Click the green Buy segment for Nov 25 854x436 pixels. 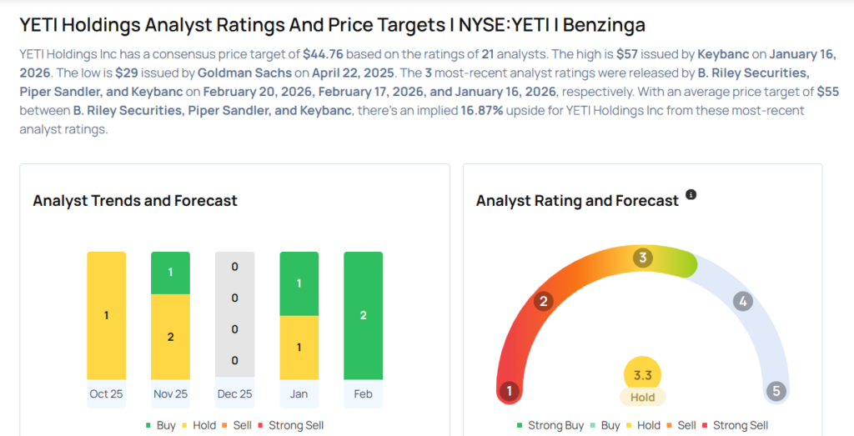coord(171,273)
